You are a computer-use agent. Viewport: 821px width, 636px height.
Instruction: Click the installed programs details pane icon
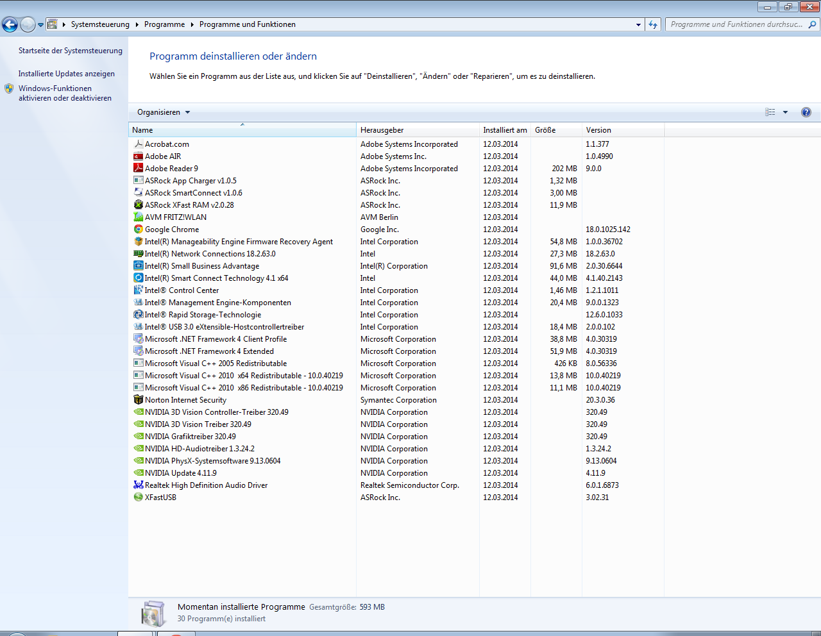point(153,614)
